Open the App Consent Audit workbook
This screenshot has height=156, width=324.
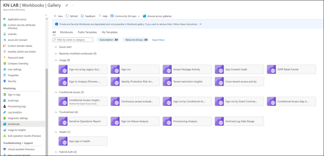(239, 70)
